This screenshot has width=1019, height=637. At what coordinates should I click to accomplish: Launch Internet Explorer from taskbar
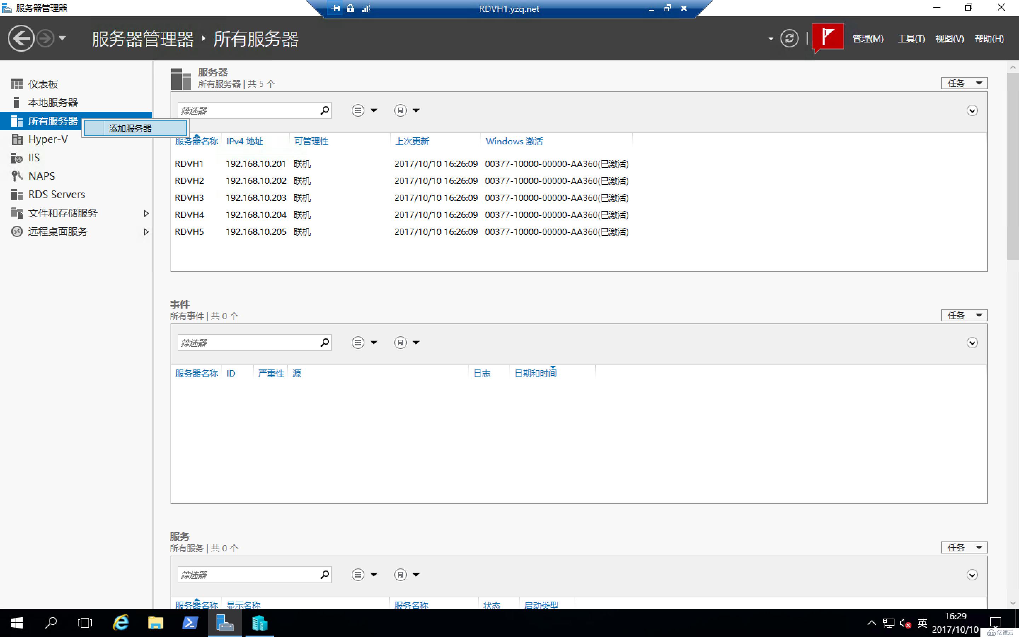[121, 623]
